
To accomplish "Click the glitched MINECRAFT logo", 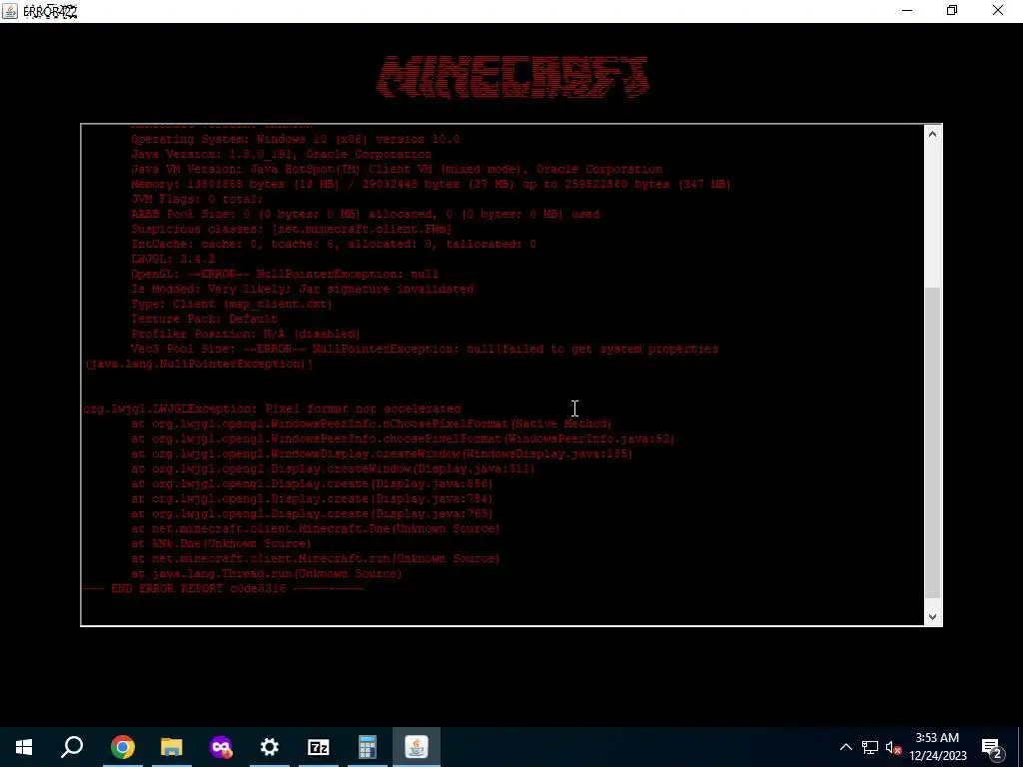I will tap(512, 78).
